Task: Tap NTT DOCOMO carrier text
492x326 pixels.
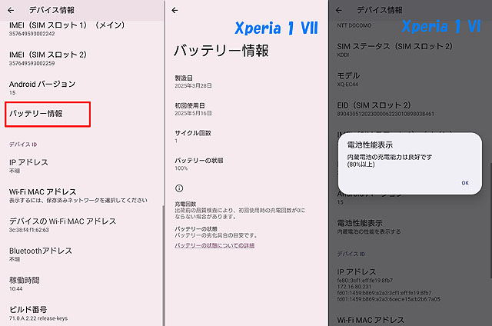Action: coord(354,25)
